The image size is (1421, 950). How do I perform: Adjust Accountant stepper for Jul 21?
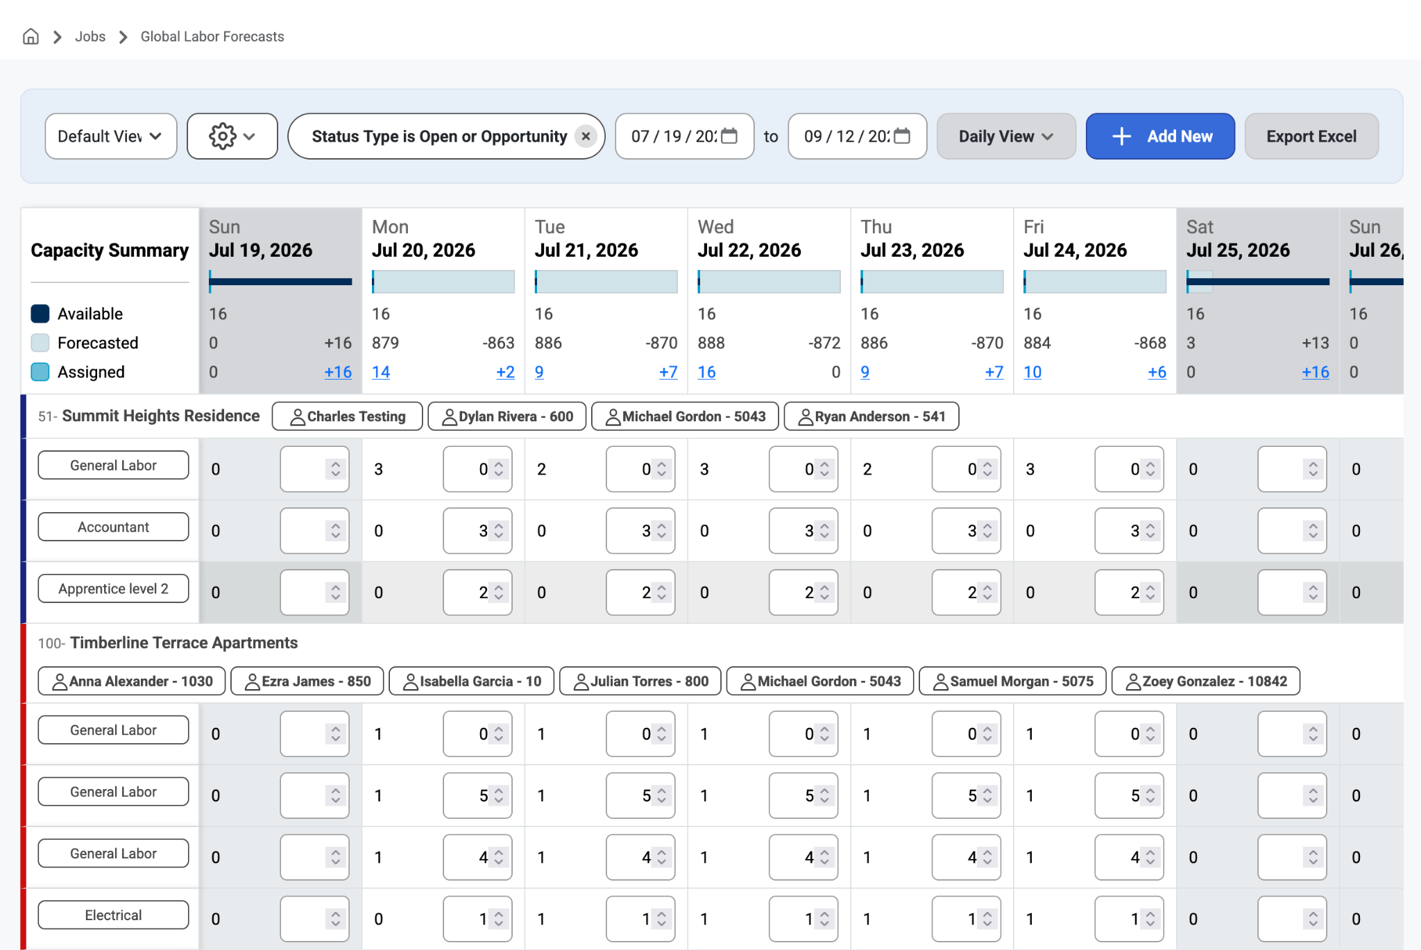661,531
